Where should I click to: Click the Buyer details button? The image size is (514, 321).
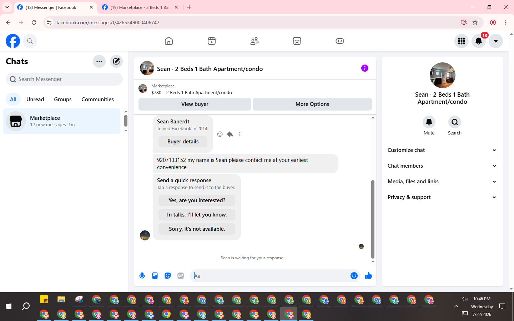tap(183, 142)
